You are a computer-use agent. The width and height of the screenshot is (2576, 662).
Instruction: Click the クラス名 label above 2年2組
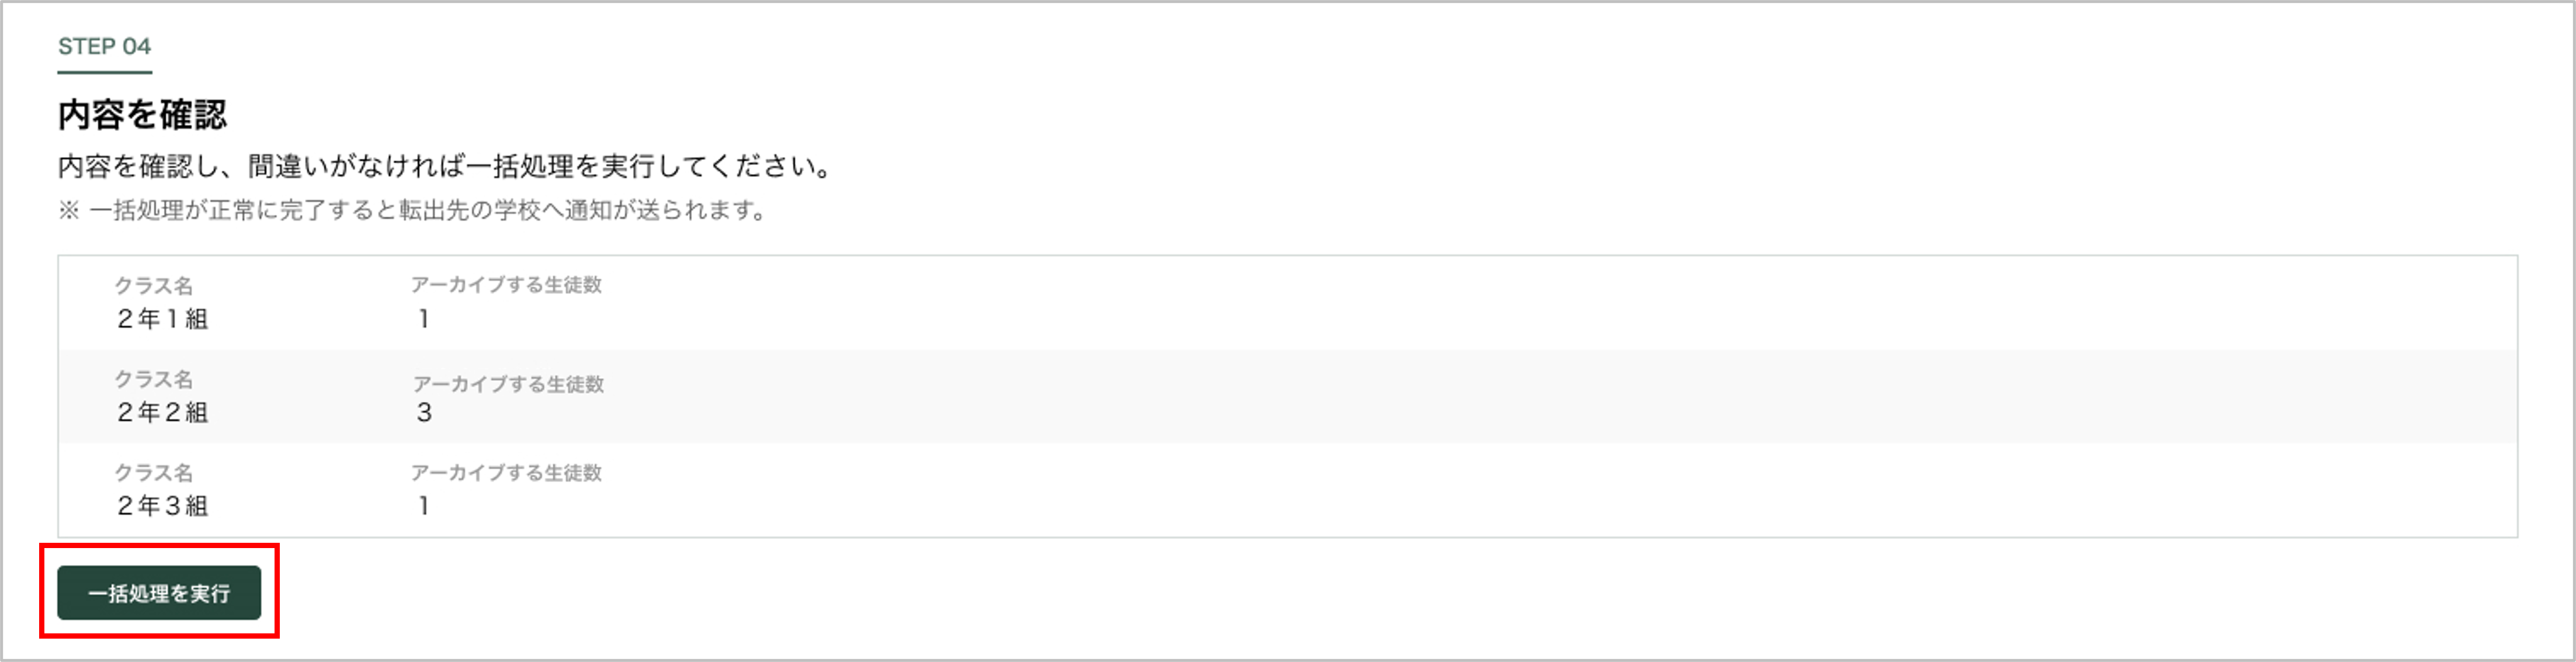[x=153, y=380]
